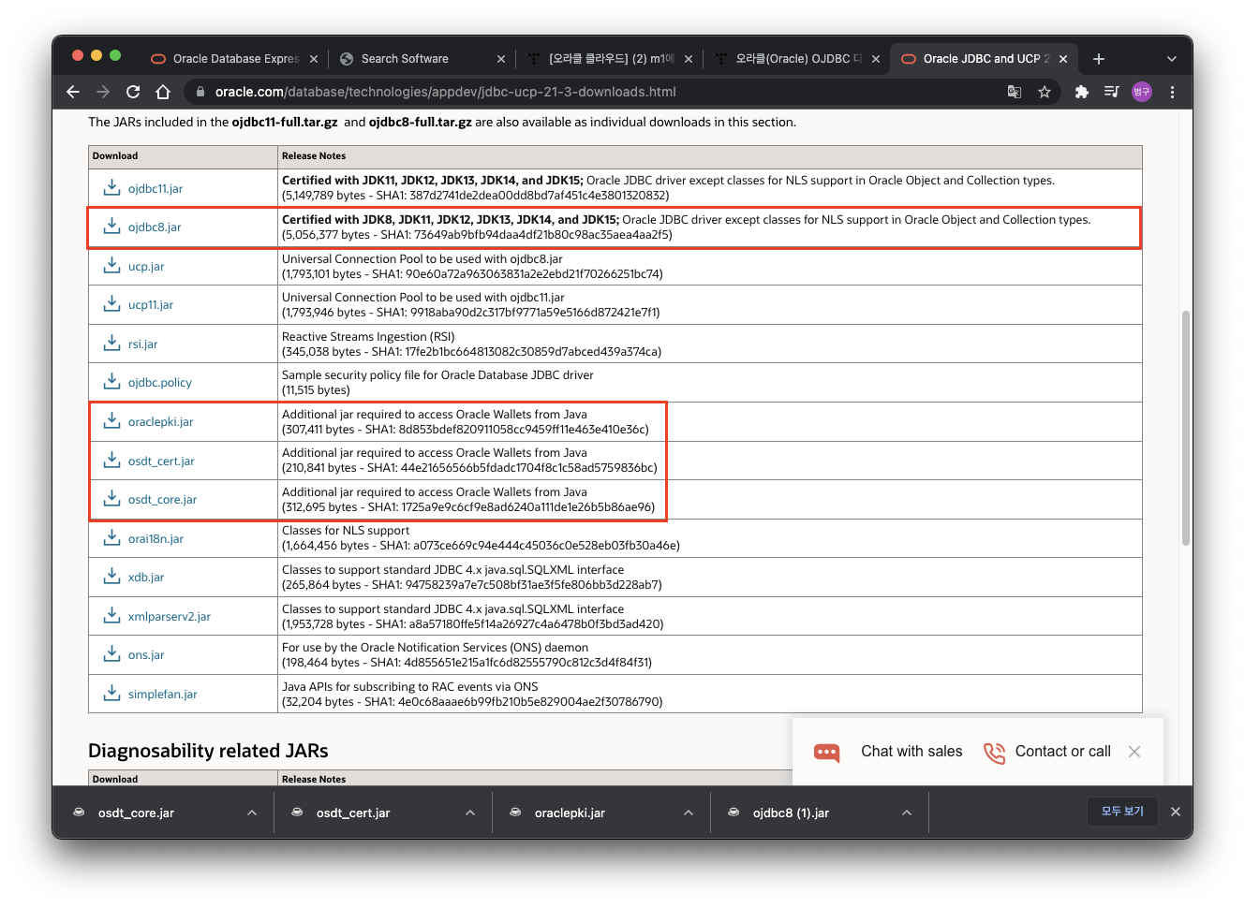Click download icon for ojdbc11.jar
1245x908 pixels.
(111, 187)
